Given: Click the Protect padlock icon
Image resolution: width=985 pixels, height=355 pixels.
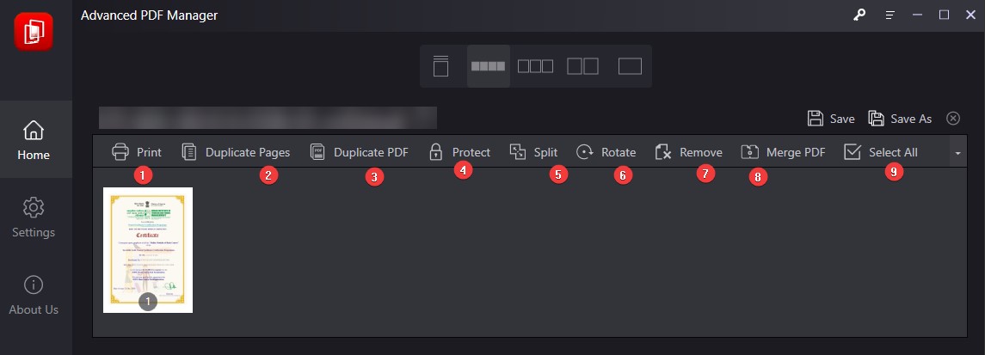Looking at the screenshot, I should click(435, 152).
